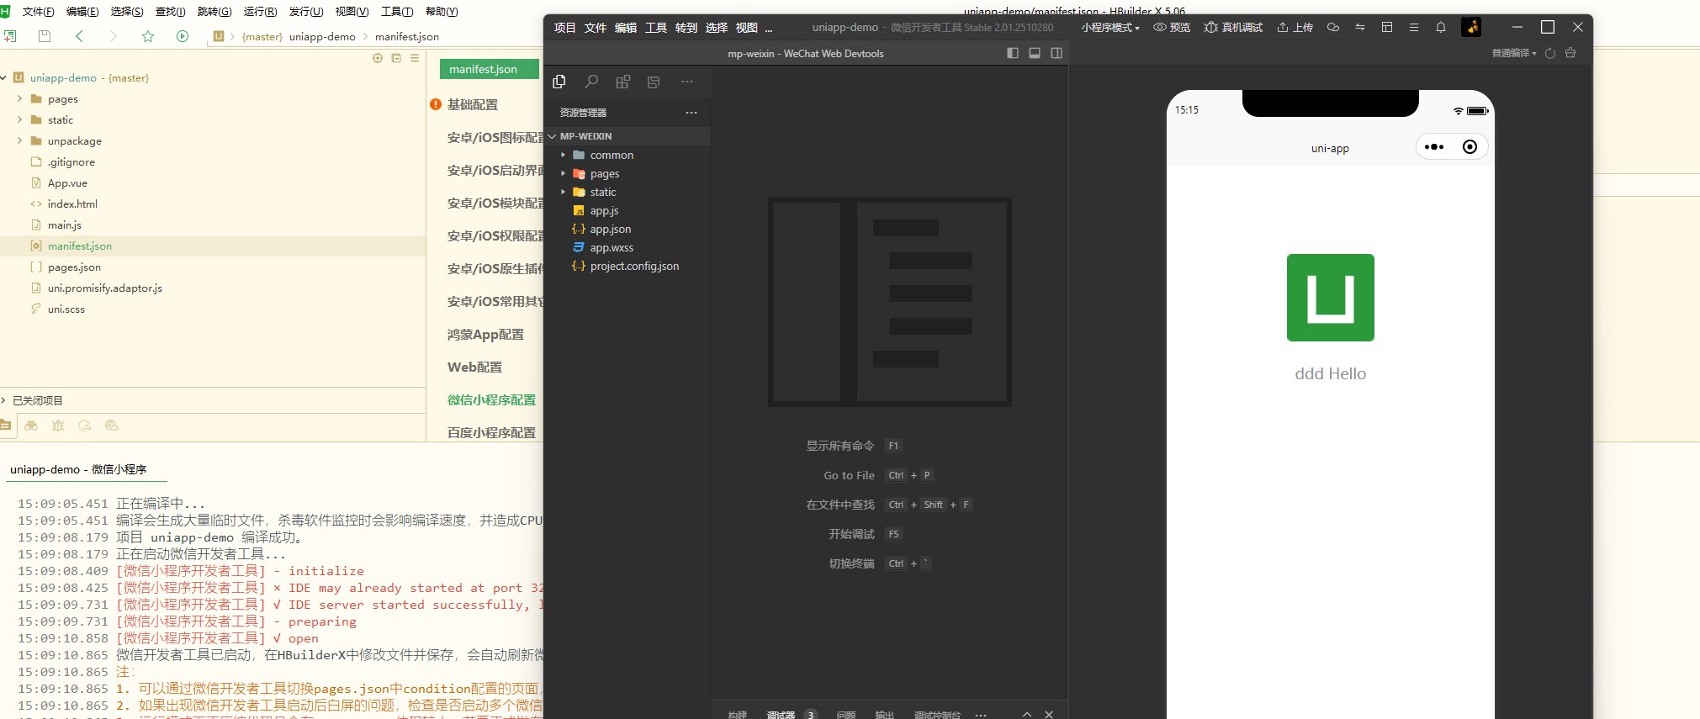Select the Web配置 section in manifest

(474, 367)
